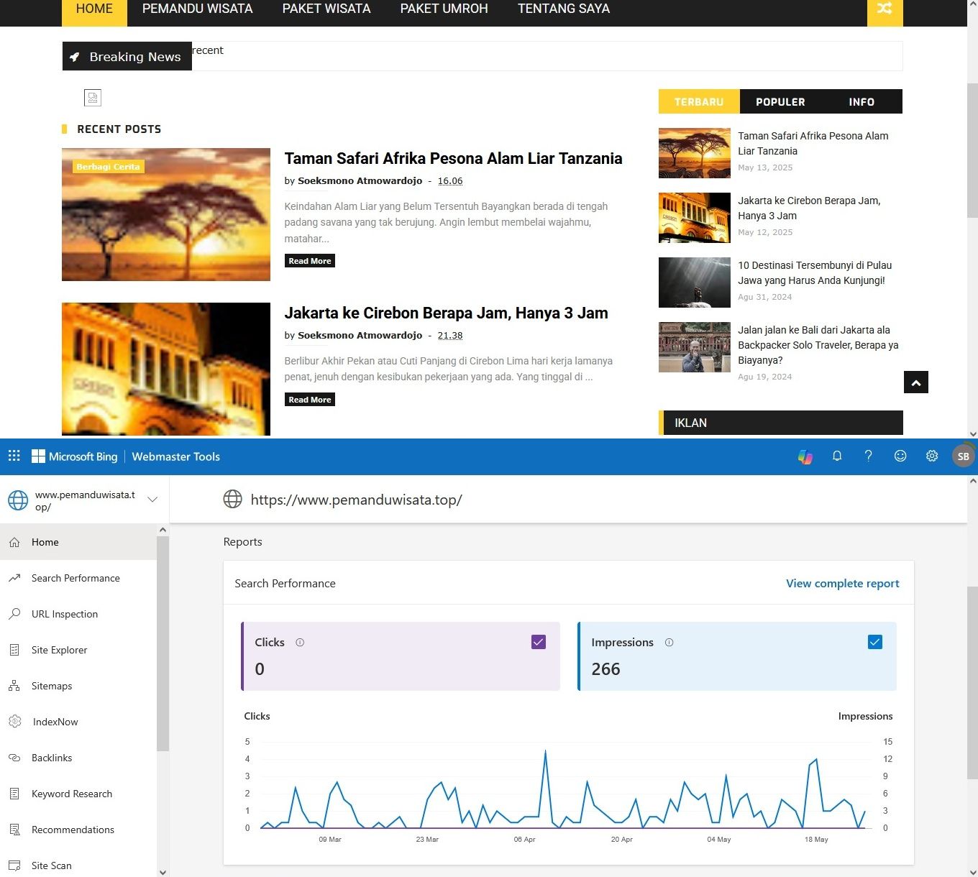Click the shuffle random post icon
Viewport: 978px width, 877px height.
click(x=885, y=9)
